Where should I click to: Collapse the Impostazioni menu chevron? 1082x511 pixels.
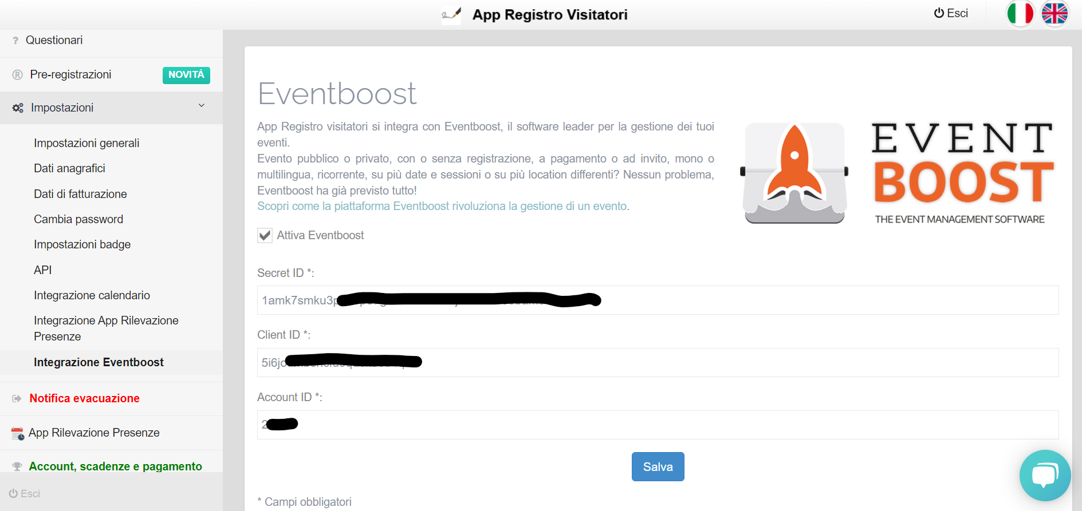tap(202, 106)
